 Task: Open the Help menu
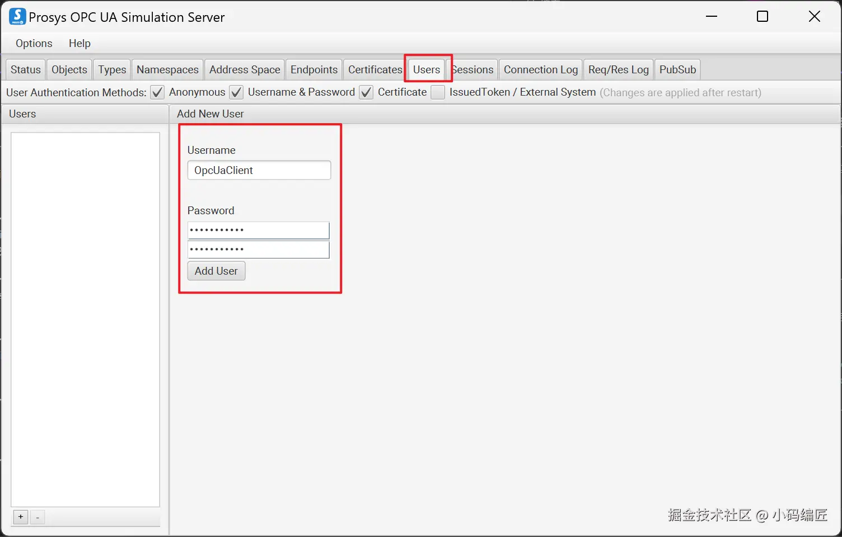(x=79, y=43)
